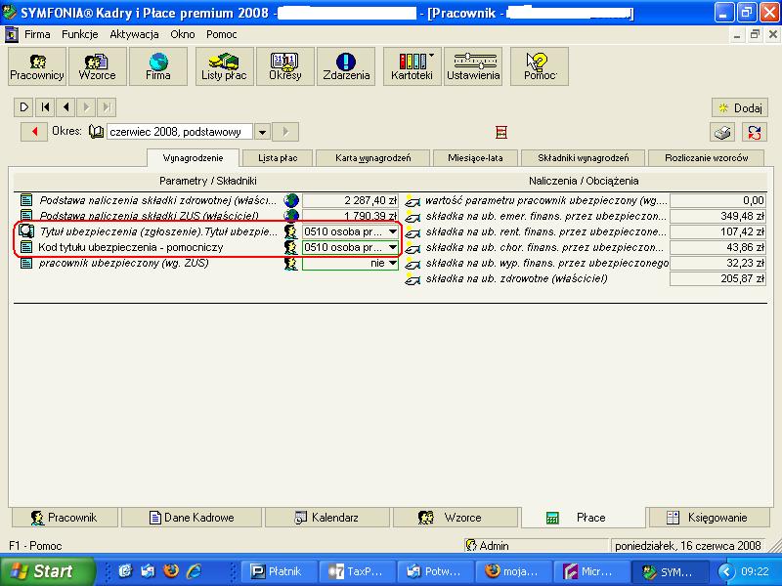The image size is (782, 586).
Task: Open the Funkcje menu
Action: click(x=80, y=34)
